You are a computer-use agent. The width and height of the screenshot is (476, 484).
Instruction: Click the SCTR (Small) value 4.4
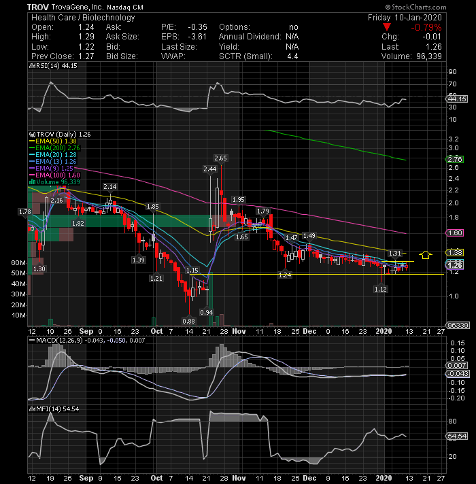pyautogui.click(x=292, y=56)
